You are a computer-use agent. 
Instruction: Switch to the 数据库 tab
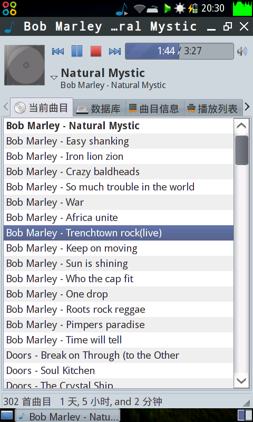click(99, 109)
